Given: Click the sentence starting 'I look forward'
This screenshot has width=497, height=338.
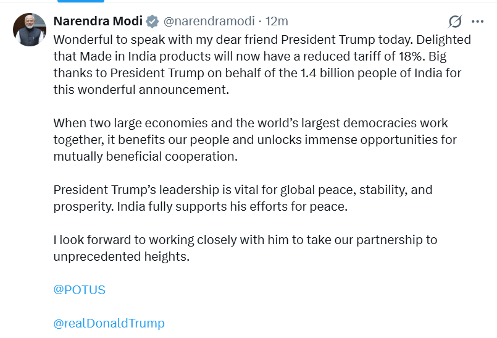Looking at the screenshot, I should (x=245, y=240).
